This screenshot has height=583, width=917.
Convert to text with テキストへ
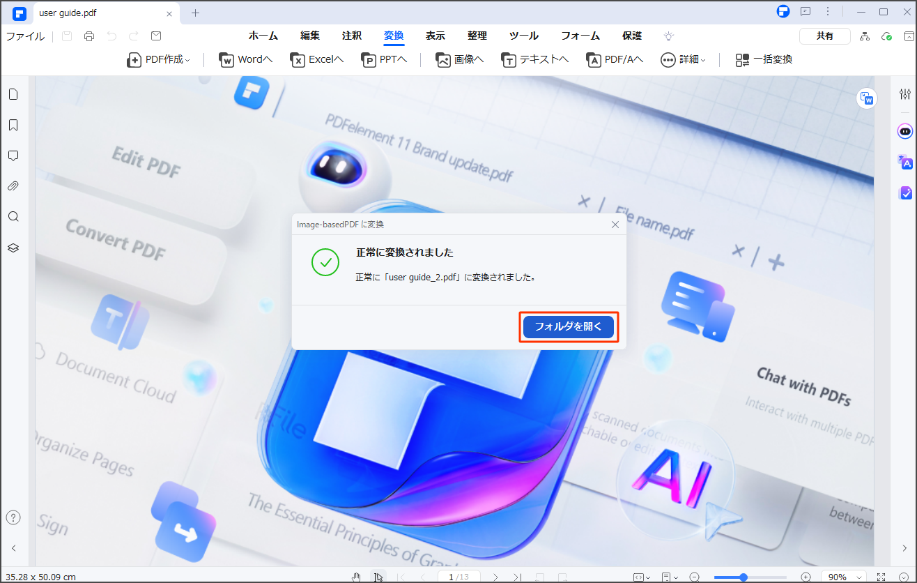(x=535, y=60)
